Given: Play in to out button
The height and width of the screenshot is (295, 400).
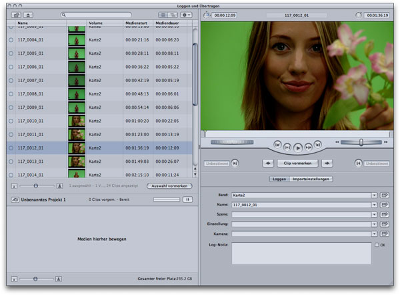Looking at the screenshot, I should 287,147.
